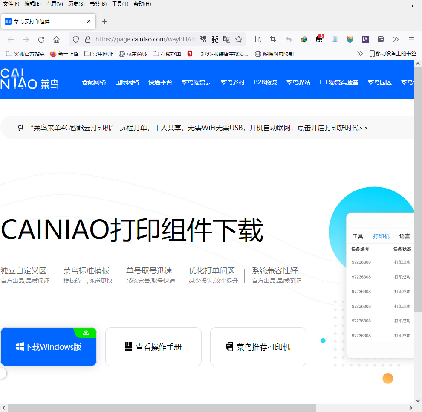
Task: Click the screenshot crop icon
Action: 273,40
